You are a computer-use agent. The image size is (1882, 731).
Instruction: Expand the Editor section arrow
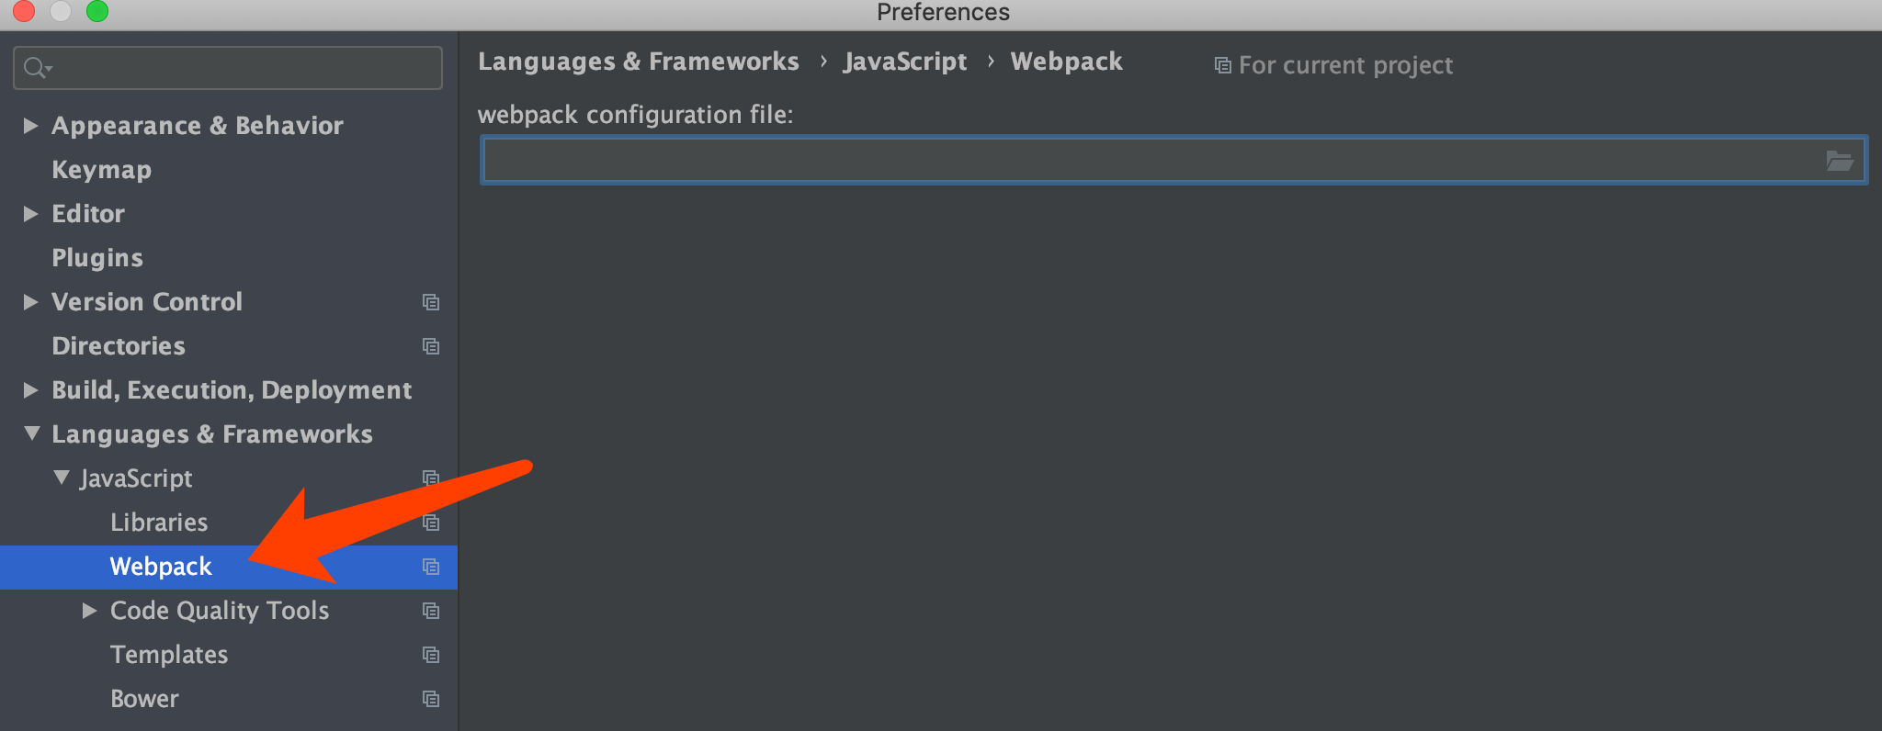coord(30,213)
